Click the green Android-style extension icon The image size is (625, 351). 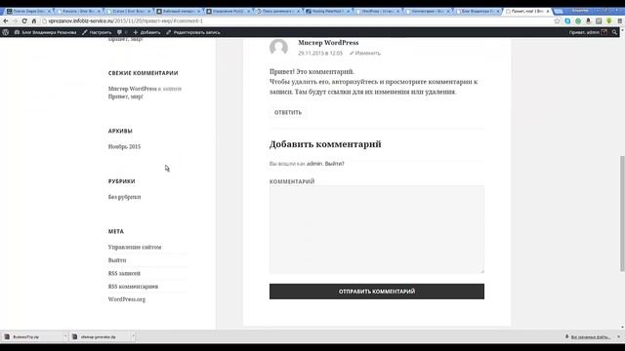(x=609, y=21)
